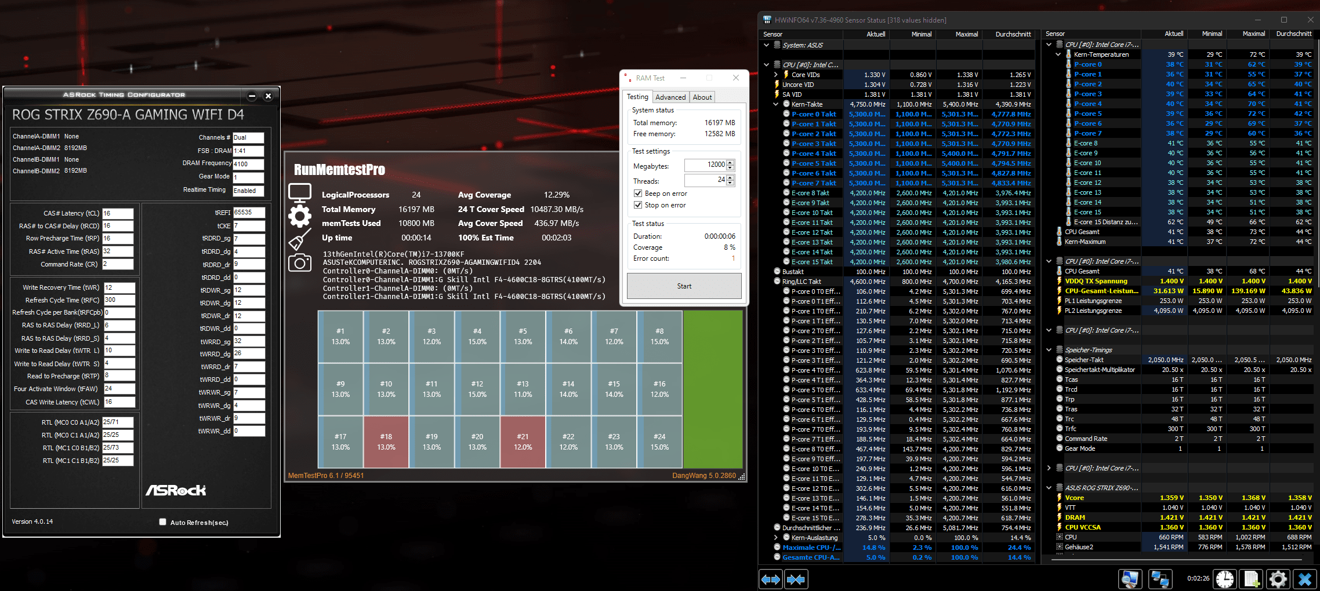Screen dimensions: 1320x591
Task: Open HWiNFO sensor settings gear icon
Action: tap(1278, 579)
